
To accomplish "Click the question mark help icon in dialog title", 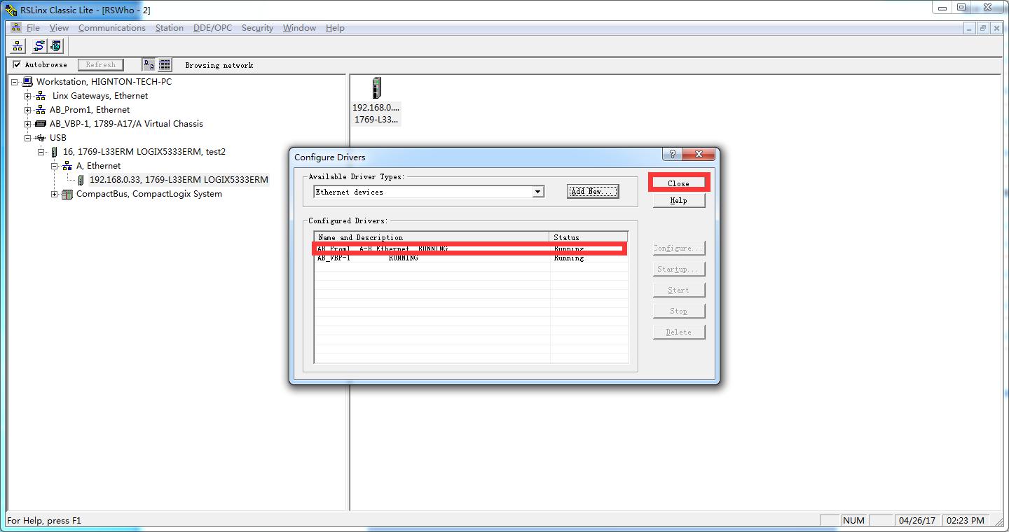I will (x=672, y=155).
